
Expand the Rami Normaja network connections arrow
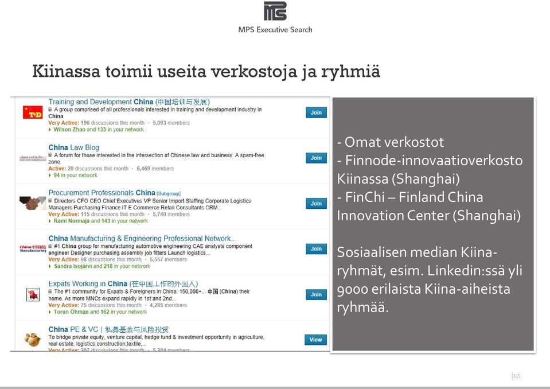coord(50,221)
